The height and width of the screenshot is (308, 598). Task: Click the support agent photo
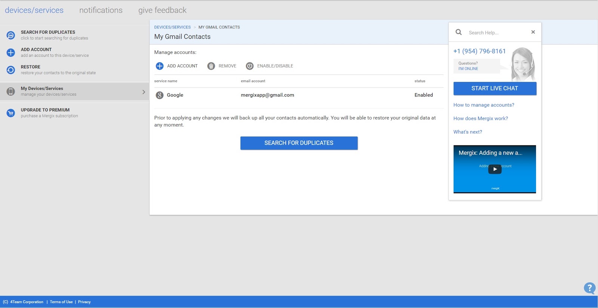(523, 64)
